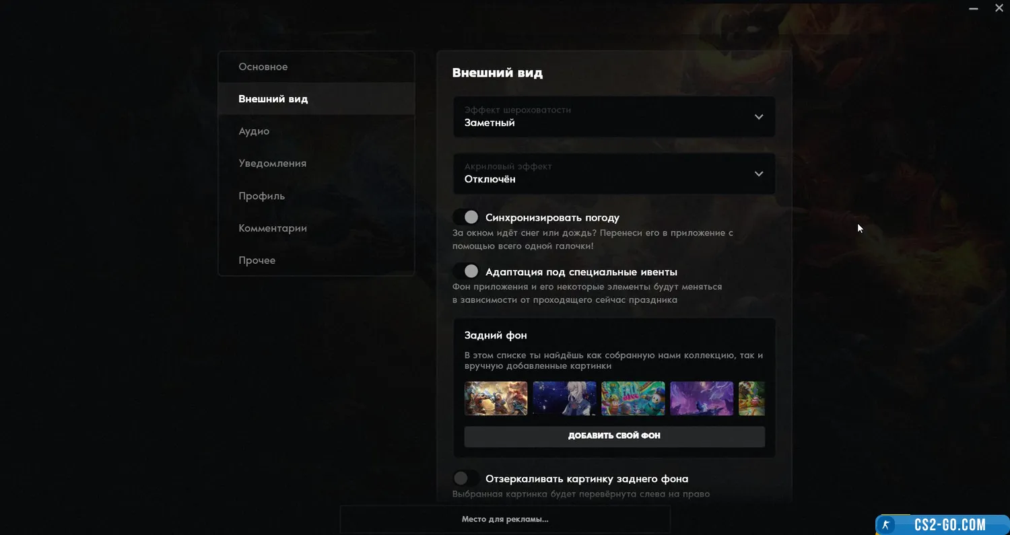Open the Основное settings section
The width and height of the screenshot is (1010, 535).
[316, 67]
